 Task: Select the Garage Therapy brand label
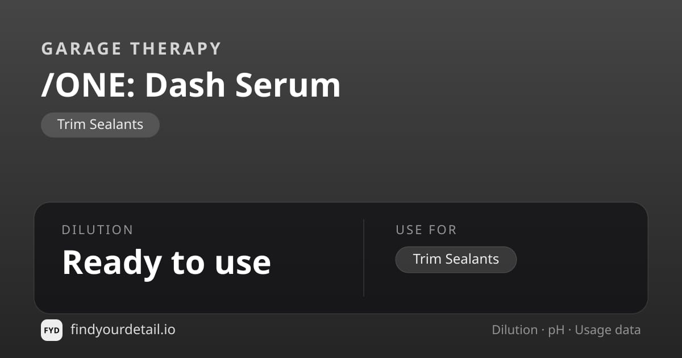pos(131,49)
